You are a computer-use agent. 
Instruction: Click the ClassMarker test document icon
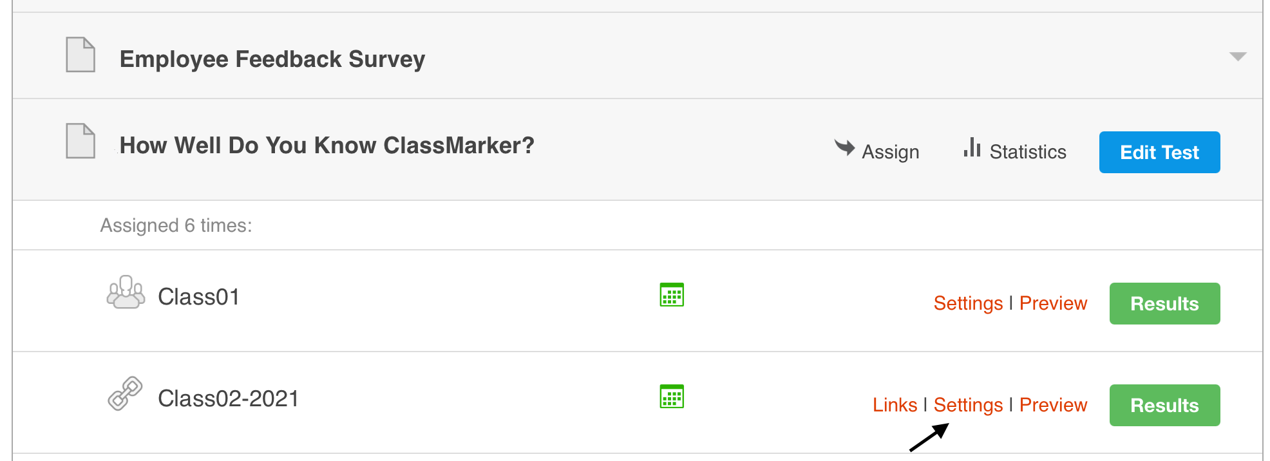point(81,140)
